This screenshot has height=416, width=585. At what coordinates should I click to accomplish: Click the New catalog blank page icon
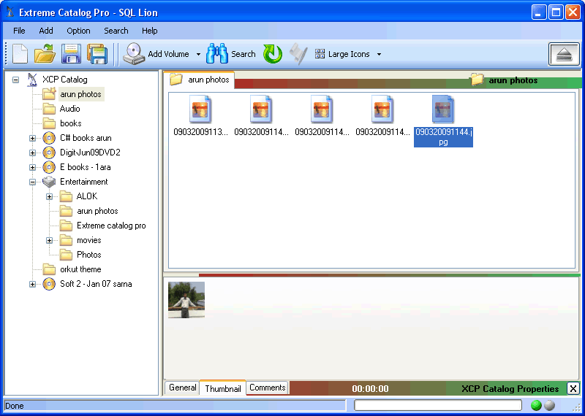tap(20, 54)
